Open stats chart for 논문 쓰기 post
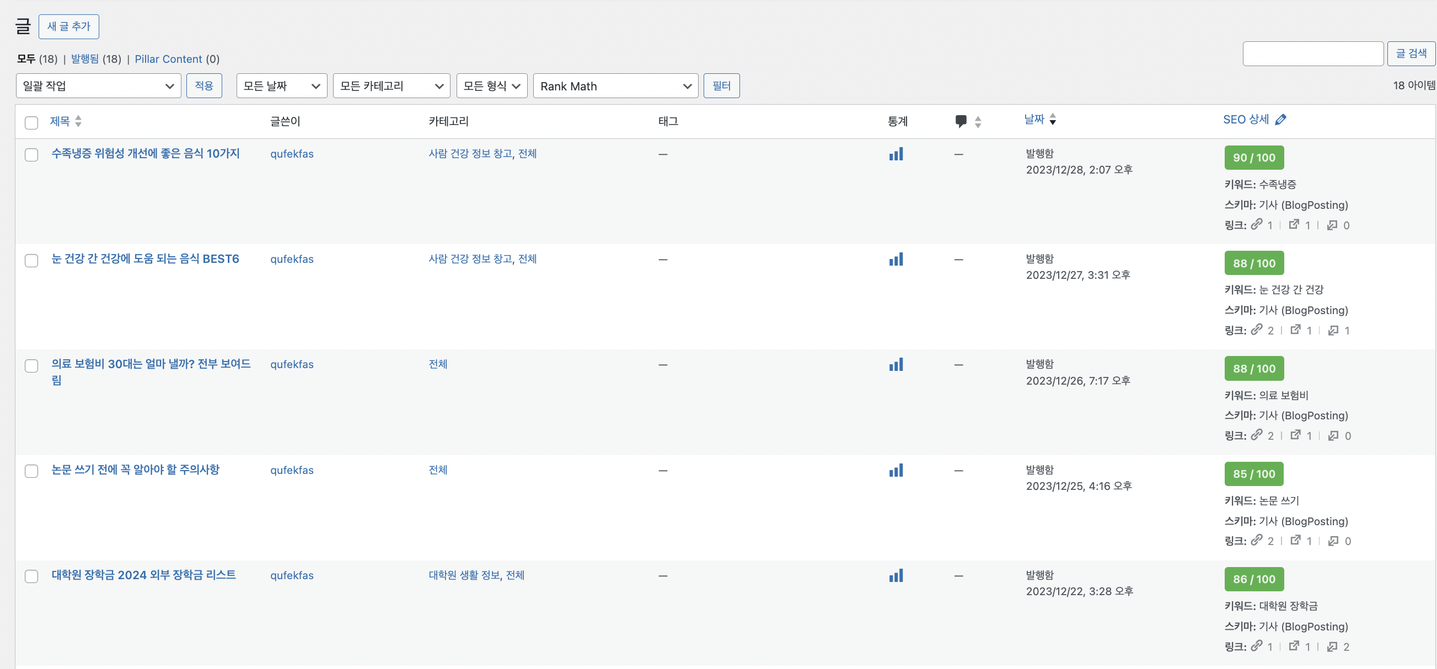1437x669 pixels. pos(896,471)
